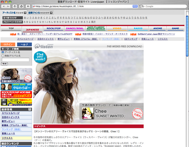Open 新作レビュー in the top sub-menu
The image size is (189, 147).
click(x=64, y=39)
